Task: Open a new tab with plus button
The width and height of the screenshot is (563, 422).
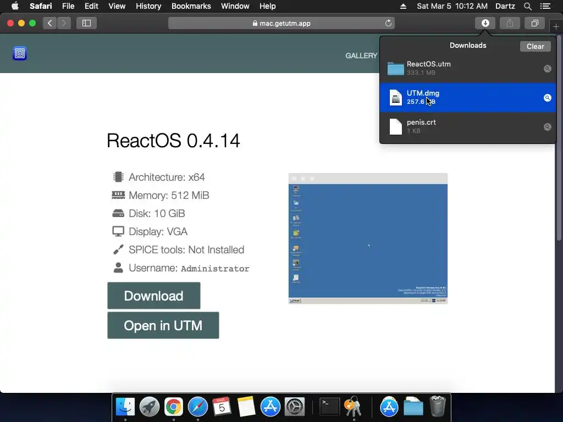Action: pos(556,26)
